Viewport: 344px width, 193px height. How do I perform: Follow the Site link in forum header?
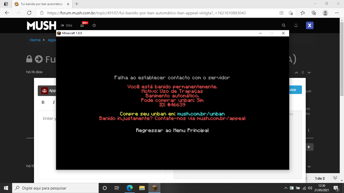[66, 25]
